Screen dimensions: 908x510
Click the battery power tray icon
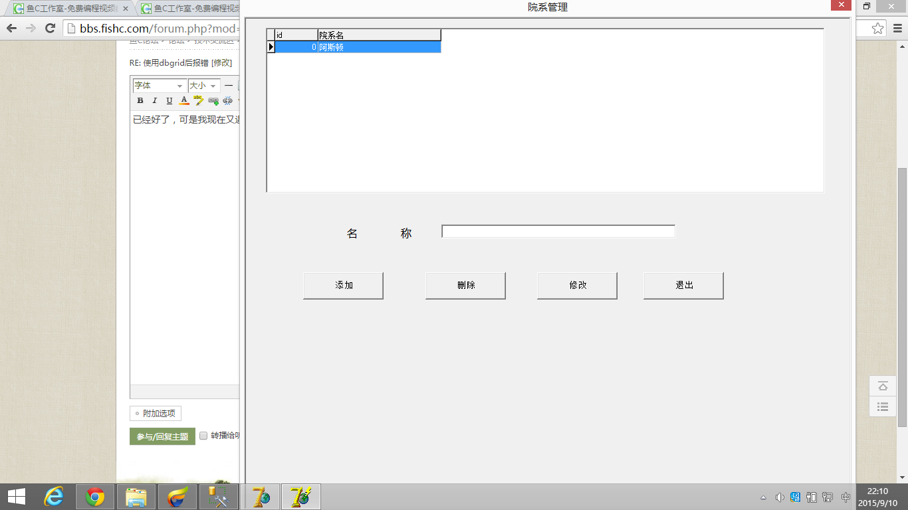tap(812, 497)
